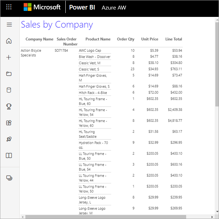Toggle the hamburger navigation menu

(9, 25)
